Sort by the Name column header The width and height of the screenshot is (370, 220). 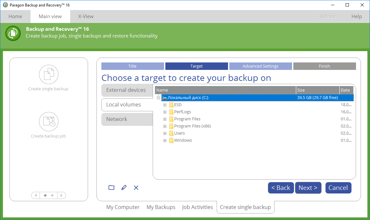pyautogui.click(x=225, y=90)
